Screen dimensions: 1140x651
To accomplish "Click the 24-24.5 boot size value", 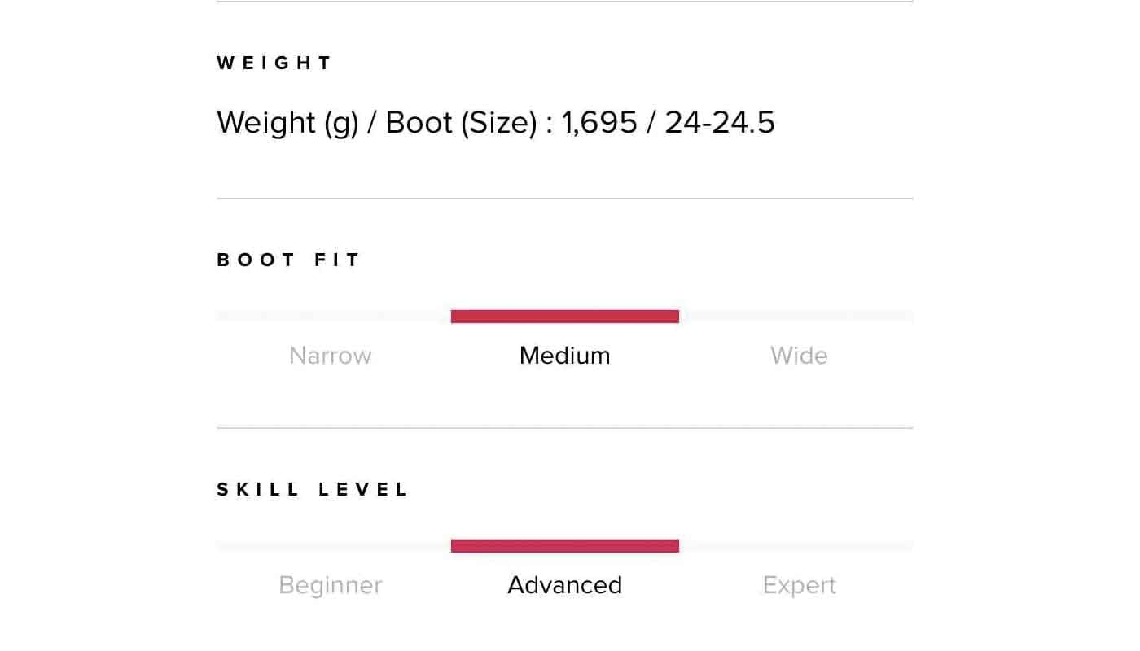I will pyautogui.click(x=720, y=123).
